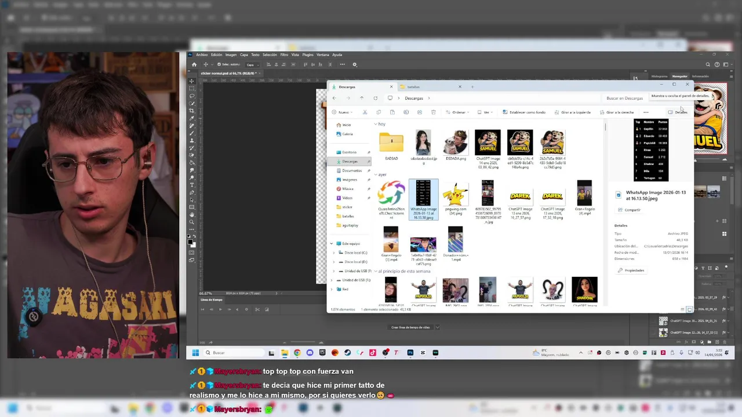Open Steam from the taskbar
This screenshot has height=417, width=742.
coord(347,353)
